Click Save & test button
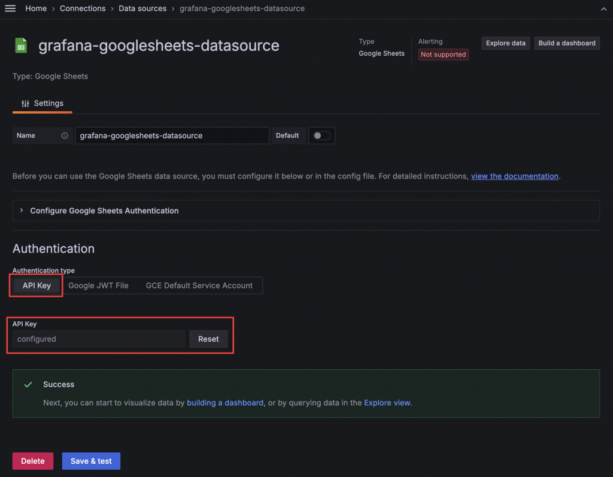The height and width of the screenshot is (477, 613). pos(91,461)
